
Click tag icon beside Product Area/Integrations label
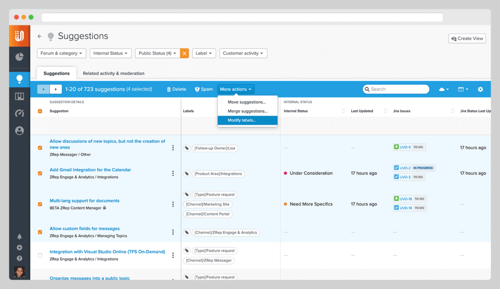187,173
